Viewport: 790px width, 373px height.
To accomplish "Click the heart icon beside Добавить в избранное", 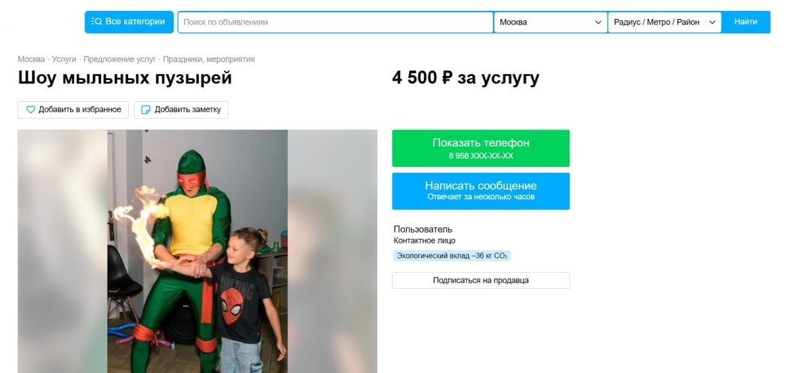I will [x=31, y=109].
